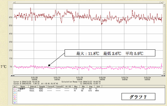This screenshot has width=167, height=106.
Task: Click the down arrow of the vertical graph scrollbar
Action: click(164, 73)
